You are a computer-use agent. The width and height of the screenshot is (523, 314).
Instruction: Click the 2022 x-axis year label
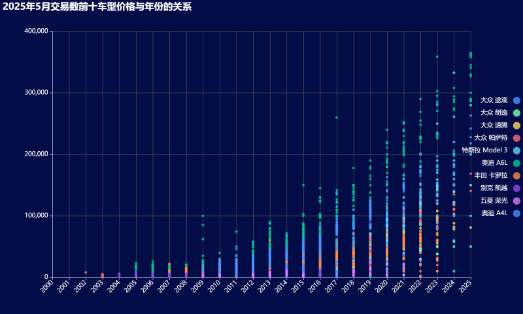coord(414,286)
